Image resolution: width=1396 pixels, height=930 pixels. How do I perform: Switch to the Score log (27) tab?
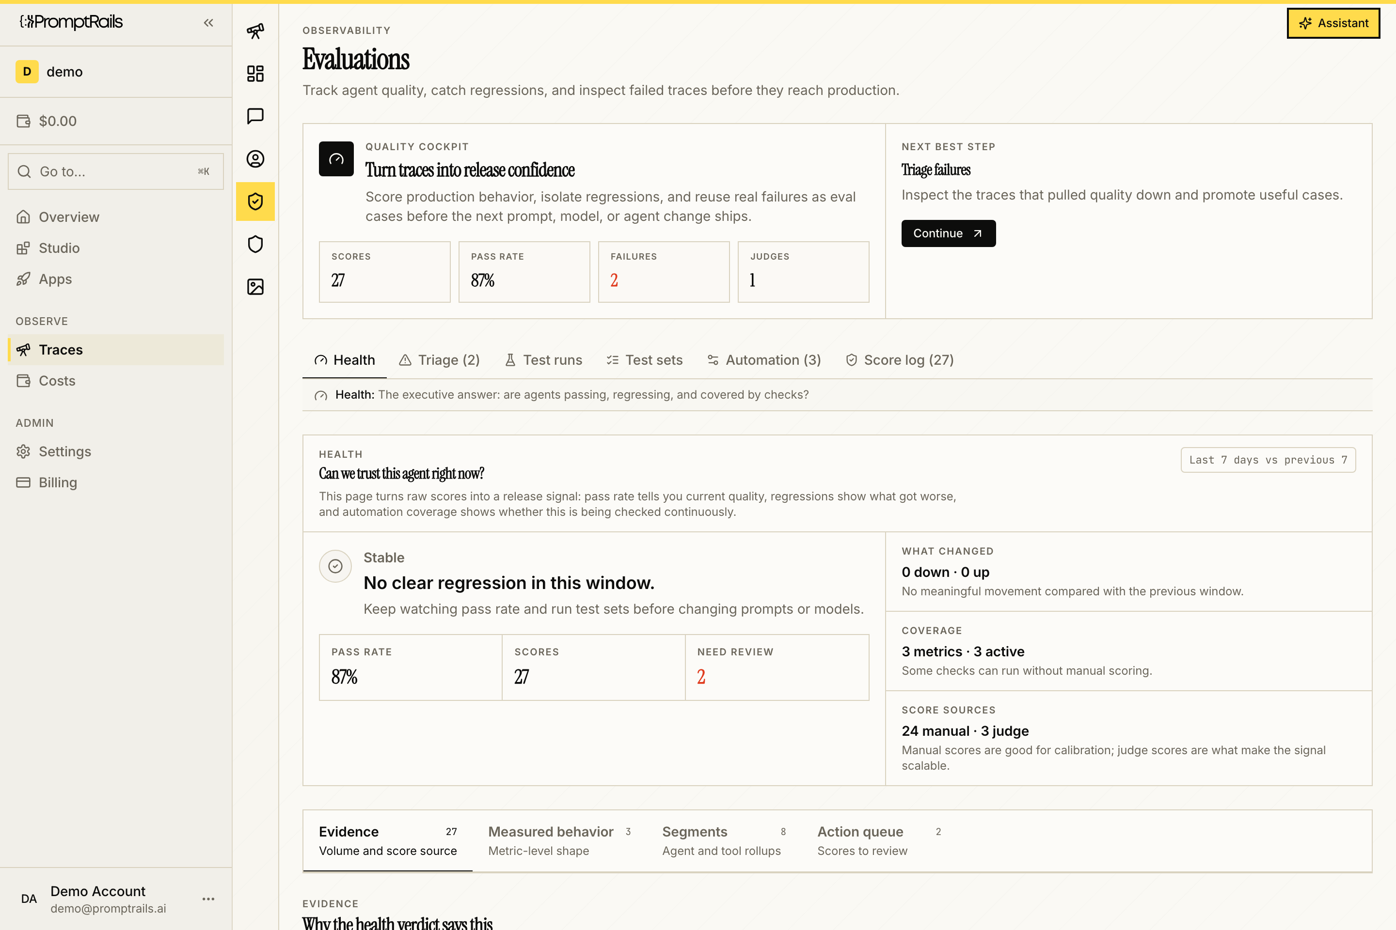pyautogui.click(x=900, y=360)
